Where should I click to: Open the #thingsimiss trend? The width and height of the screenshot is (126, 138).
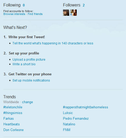pos(13,113)
